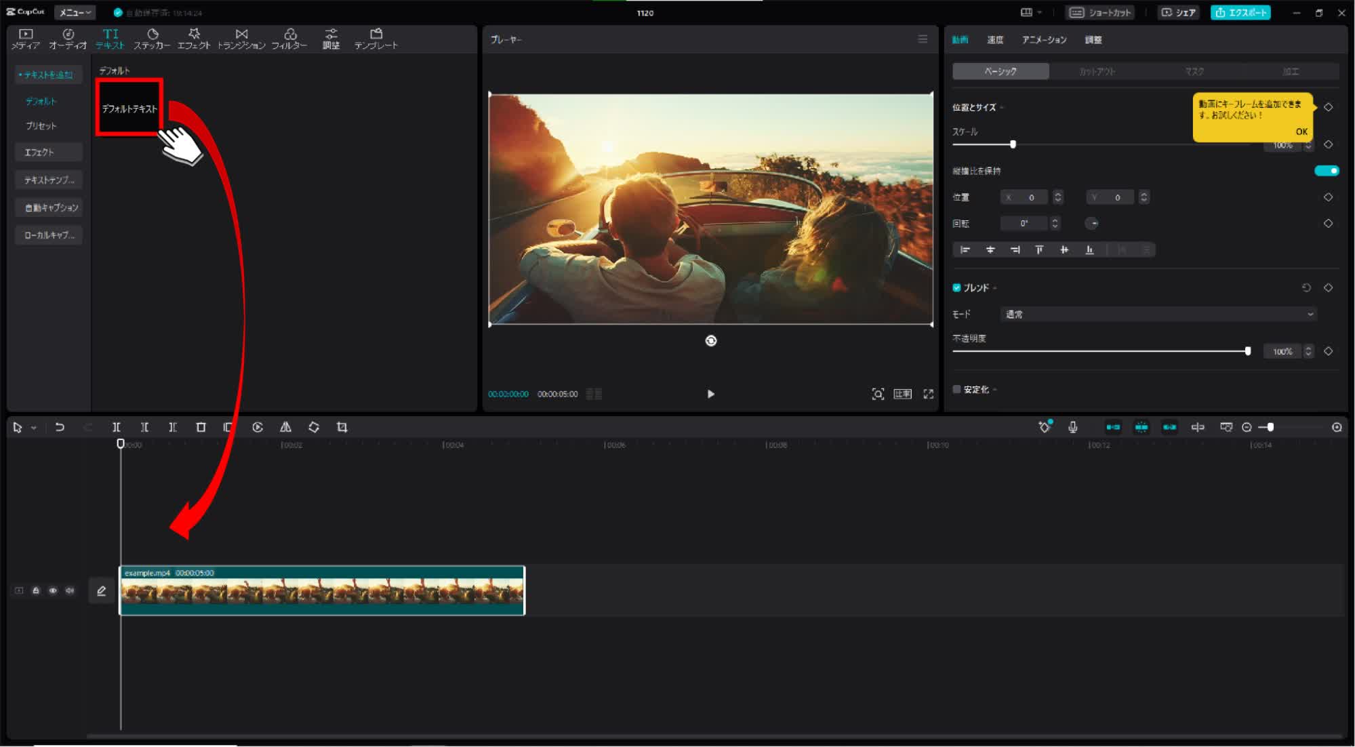Align clip to left edge icon

click(x=965, y=250)
